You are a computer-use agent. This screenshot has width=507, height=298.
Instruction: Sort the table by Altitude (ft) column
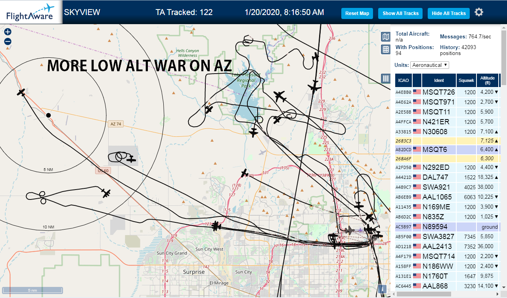488,80
